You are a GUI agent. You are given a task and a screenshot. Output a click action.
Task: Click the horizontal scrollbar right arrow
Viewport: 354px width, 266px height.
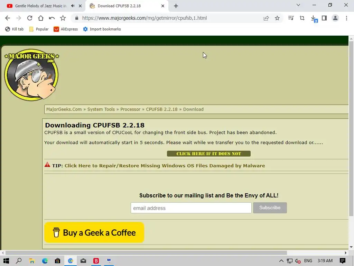(x=346, y=252)
